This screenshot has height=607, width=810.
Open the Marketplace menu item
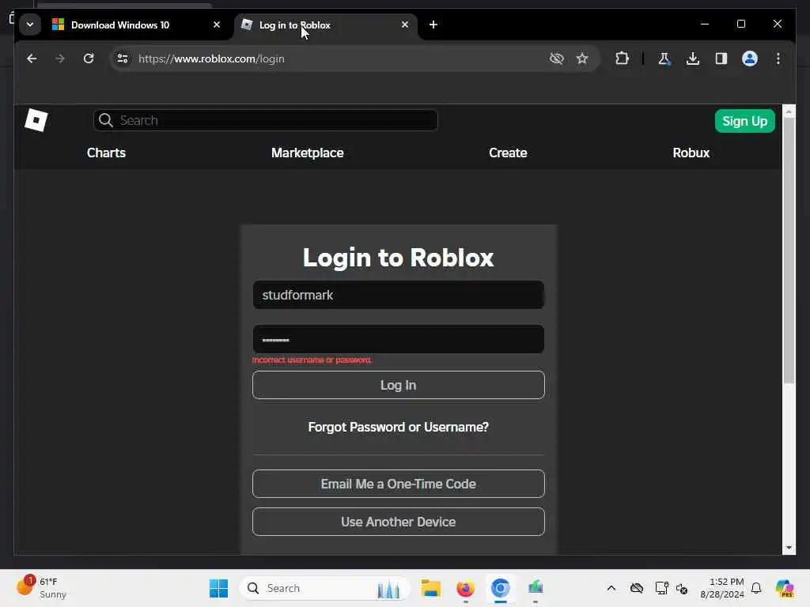click(308, 153)
